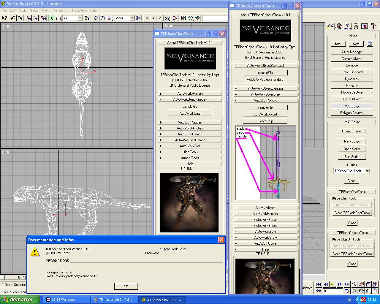Screen dimensions: 380x304
Task: Switch to the Utilities hammer tab
Action: tap(373, 27)
